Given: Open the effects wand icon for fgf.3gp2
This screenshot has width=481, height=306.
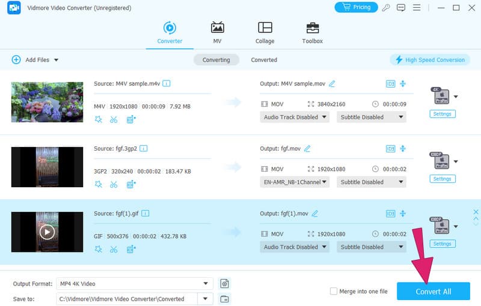Looking at the screenshot, I should coord(99,184).
